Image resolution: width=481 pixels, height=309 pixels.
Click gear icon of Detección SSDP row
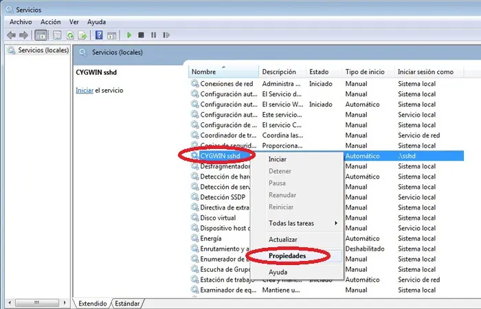point(194,197)
